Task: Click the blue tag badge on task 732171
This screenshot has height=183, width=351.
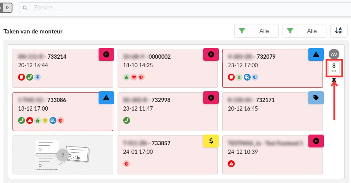Action: pos(316,97)
